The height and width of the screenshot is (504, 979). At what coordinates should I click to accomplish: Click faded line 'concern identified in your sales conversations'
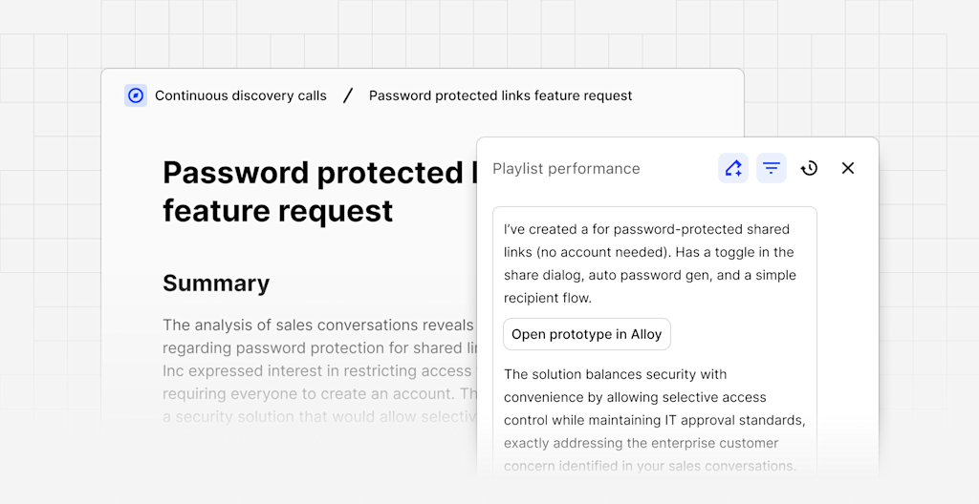tap(649, 466)
